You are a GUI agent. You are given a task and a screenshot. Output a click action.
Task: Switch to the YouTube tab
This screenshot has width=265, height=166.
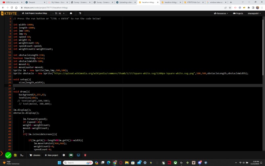[x=12, y=2]
